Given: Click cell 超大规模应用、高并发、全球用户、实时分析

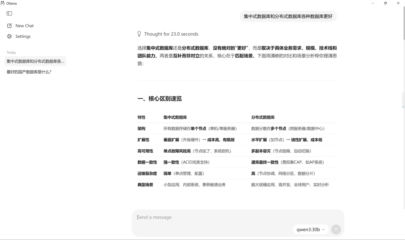Looking at the screenshot, I should point(290,185).
